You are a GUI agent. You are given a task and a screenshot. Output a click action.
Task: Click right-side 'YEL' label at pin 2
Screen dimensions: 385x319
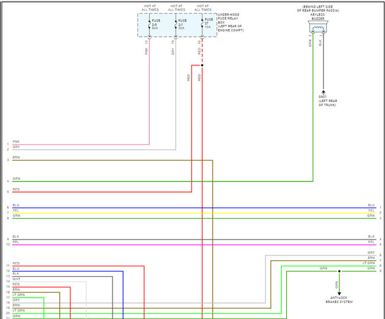click(371, 210)
